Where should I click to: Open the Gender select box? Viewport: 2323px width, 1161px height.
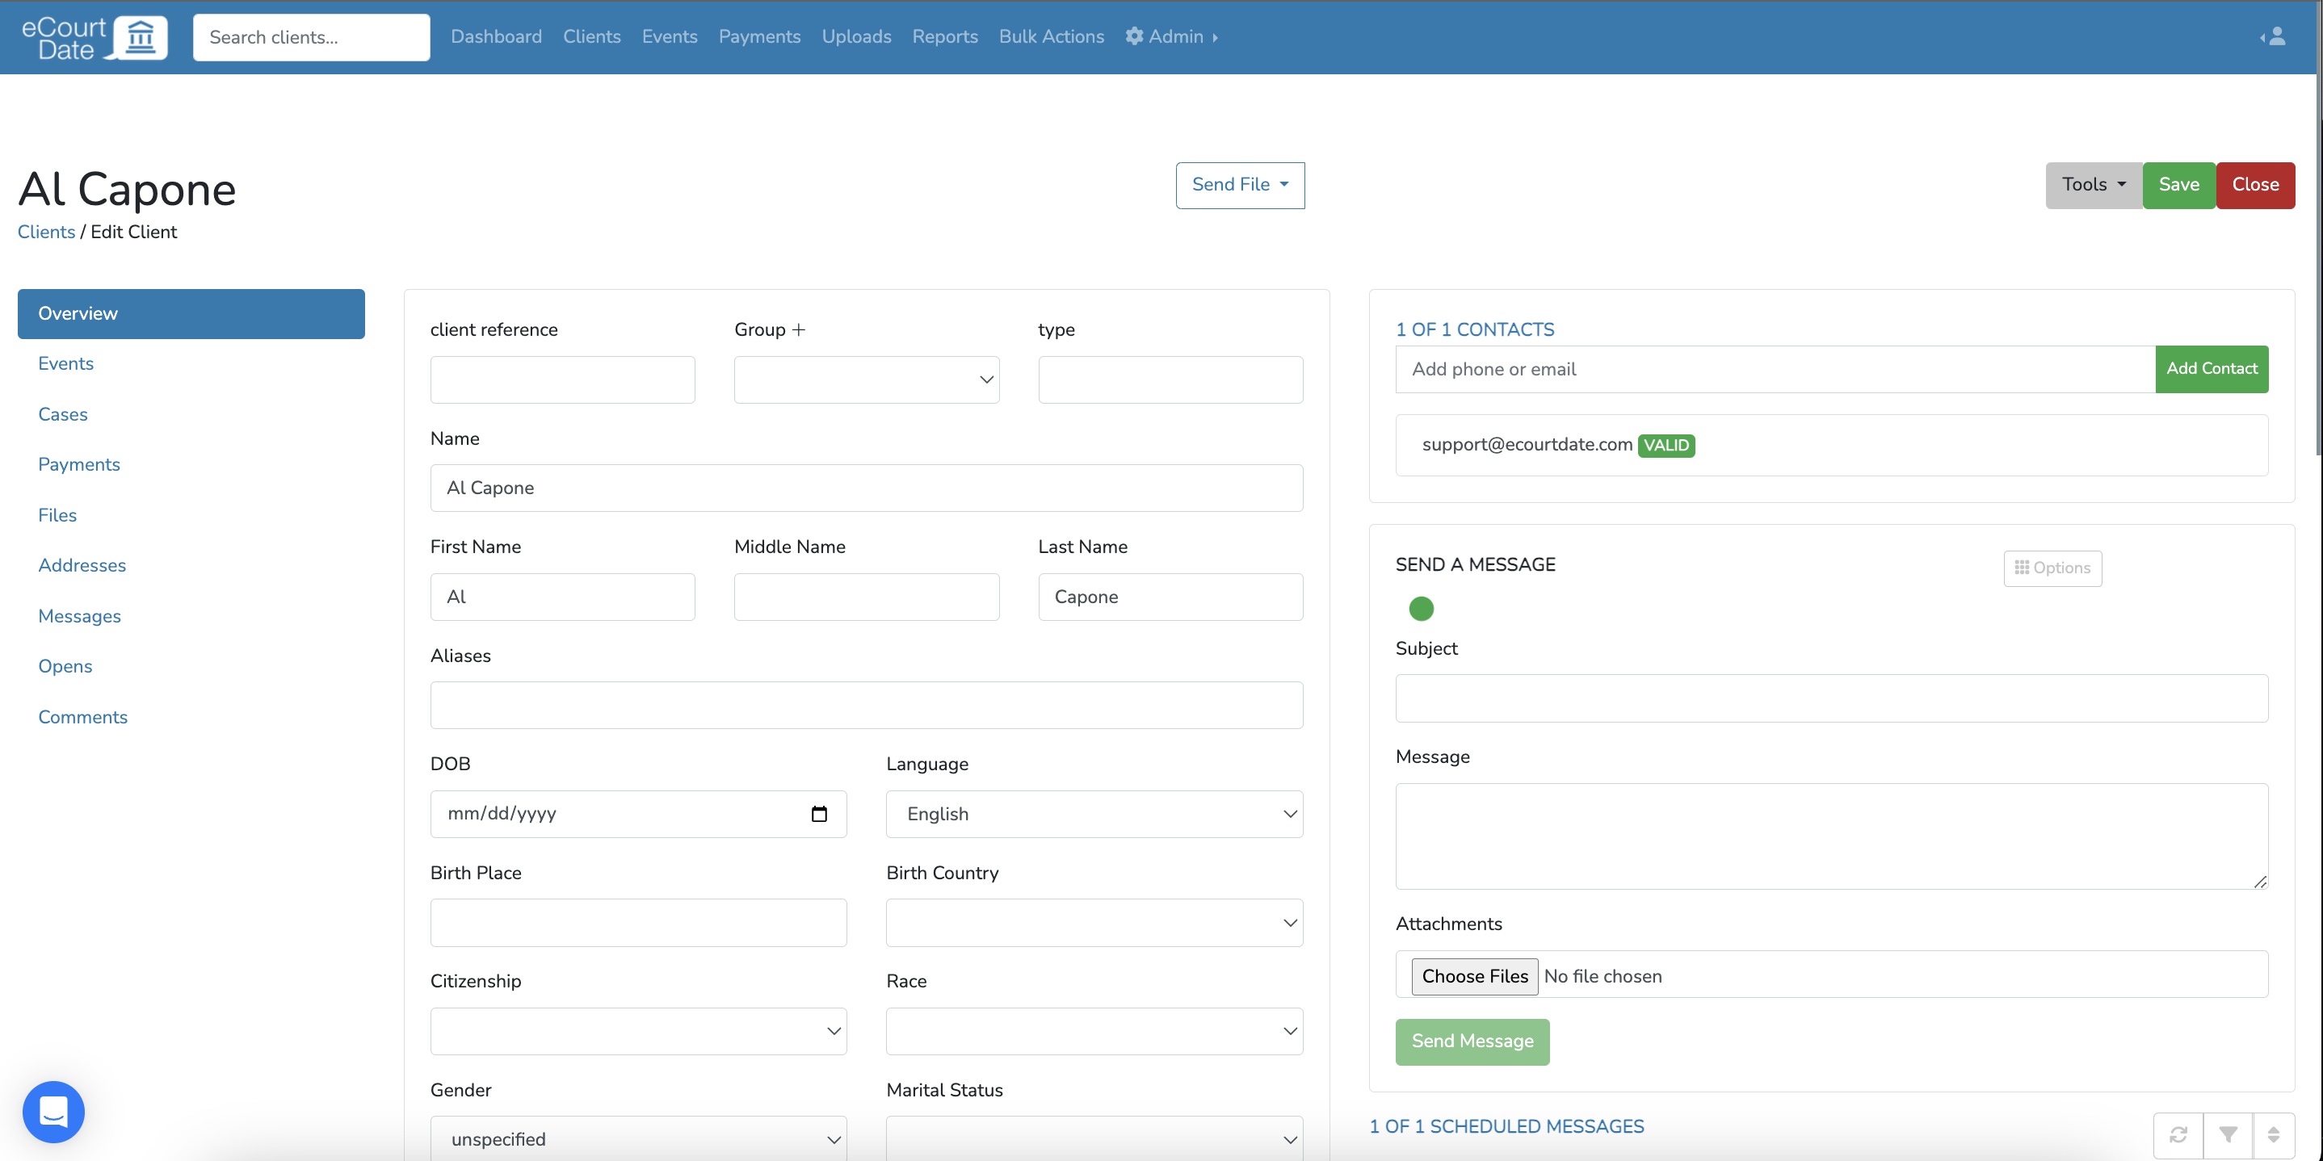(x=637, y=1138)
